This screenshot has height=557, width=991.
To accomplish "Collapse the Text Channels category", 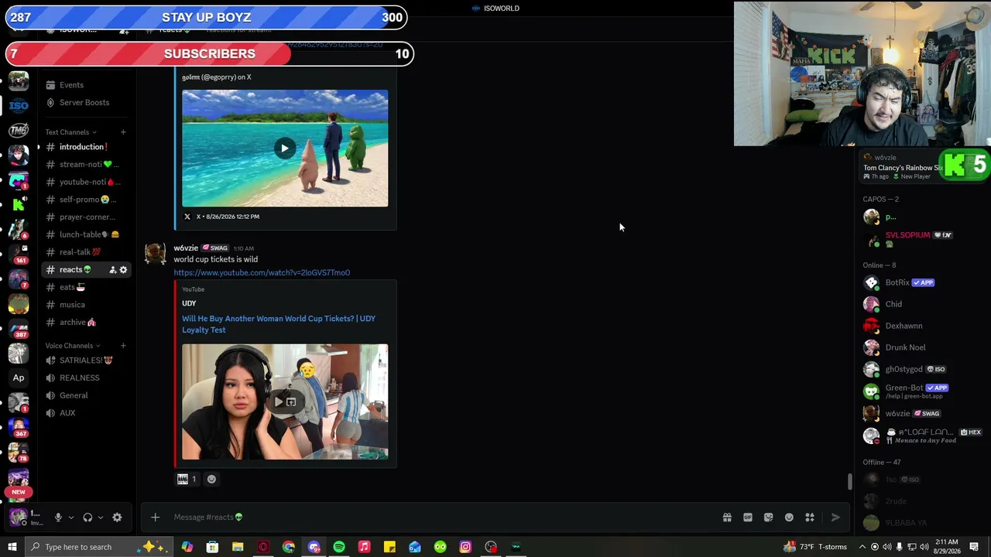I will (70, 132).
